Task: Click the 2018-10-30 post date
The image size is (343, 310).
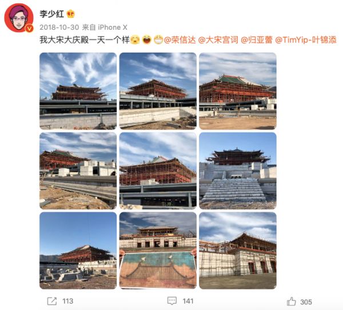Action: (59, 27)
